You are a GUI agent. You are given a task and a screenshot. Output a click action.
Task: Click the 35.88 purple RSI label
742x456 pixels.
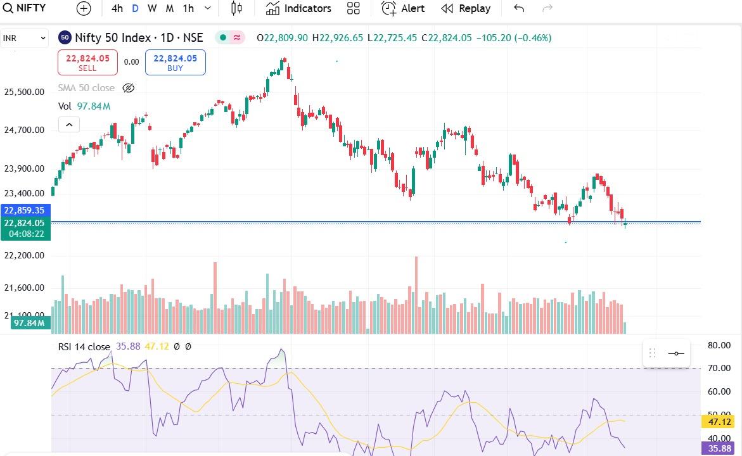tap(719, 448)
